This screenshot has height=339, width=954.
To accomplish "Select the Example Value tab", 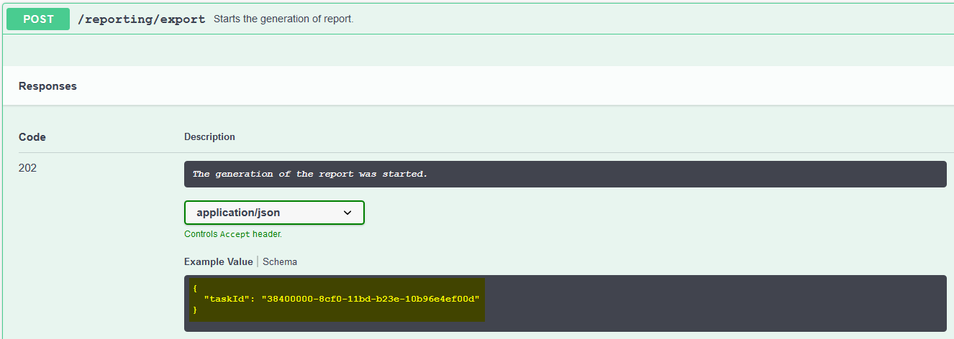I will tap(218, 261).
